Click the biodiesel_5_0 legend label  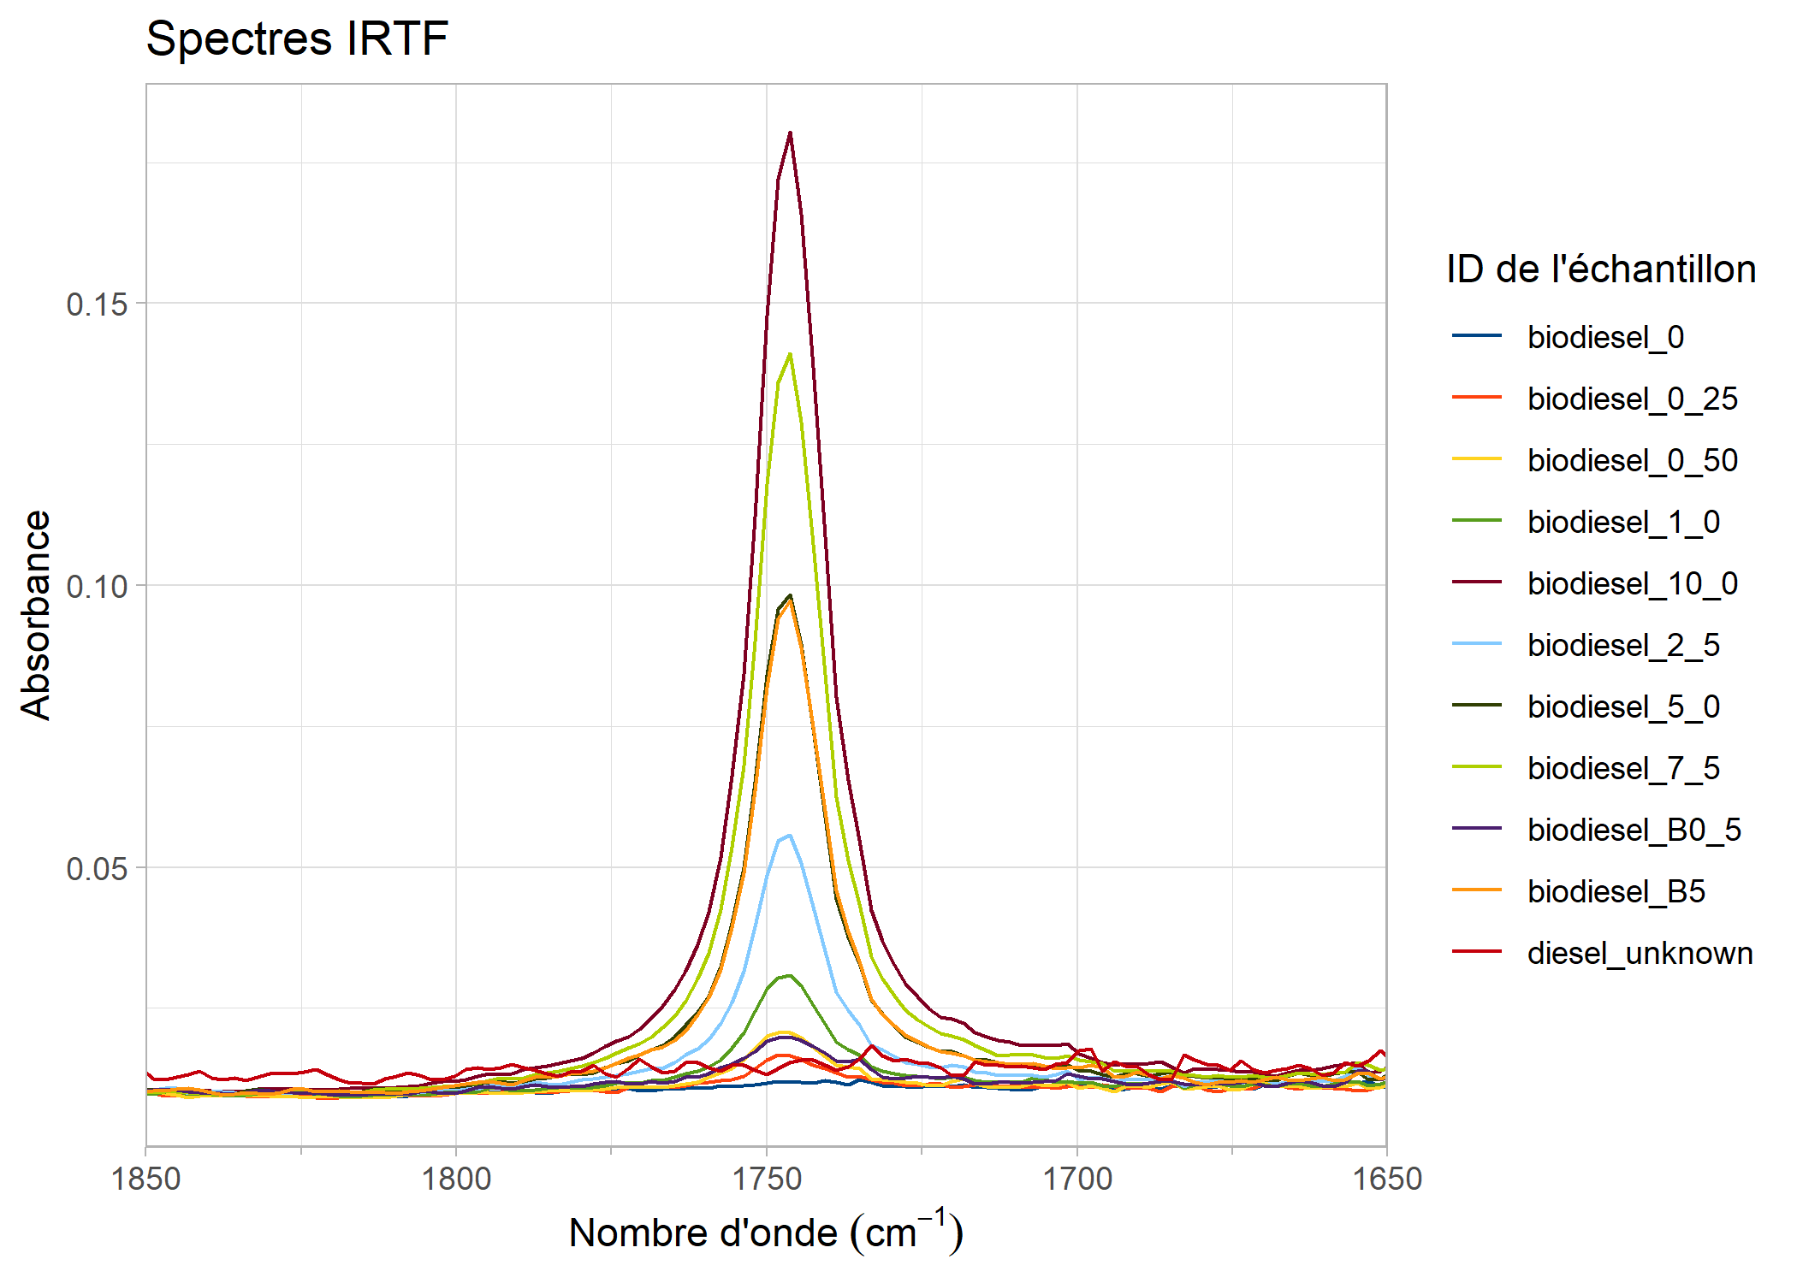tap(1623, 707)
